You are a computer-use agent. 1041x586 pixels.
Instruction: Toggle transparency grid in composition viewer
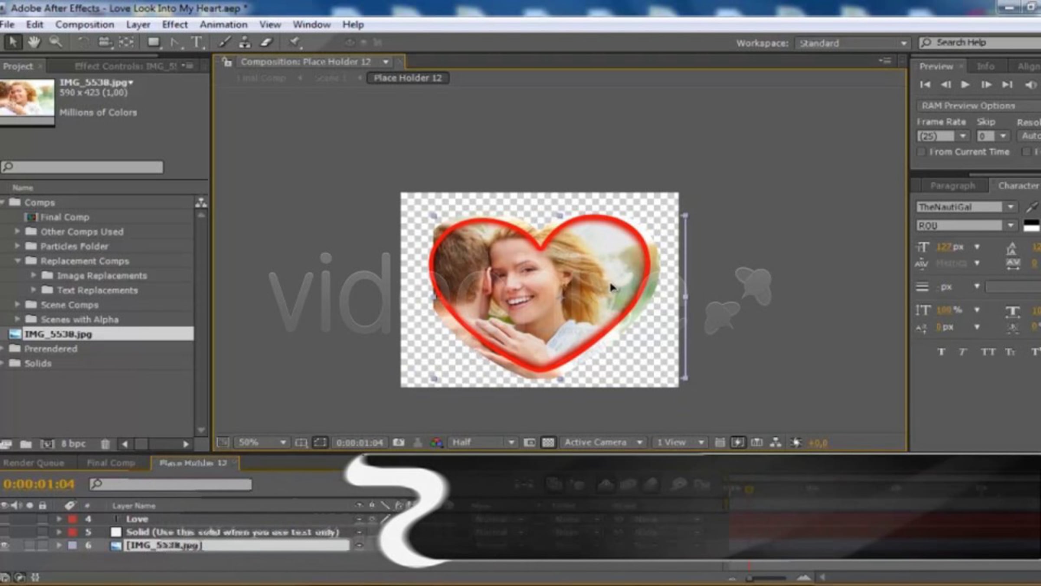point(548,442)
